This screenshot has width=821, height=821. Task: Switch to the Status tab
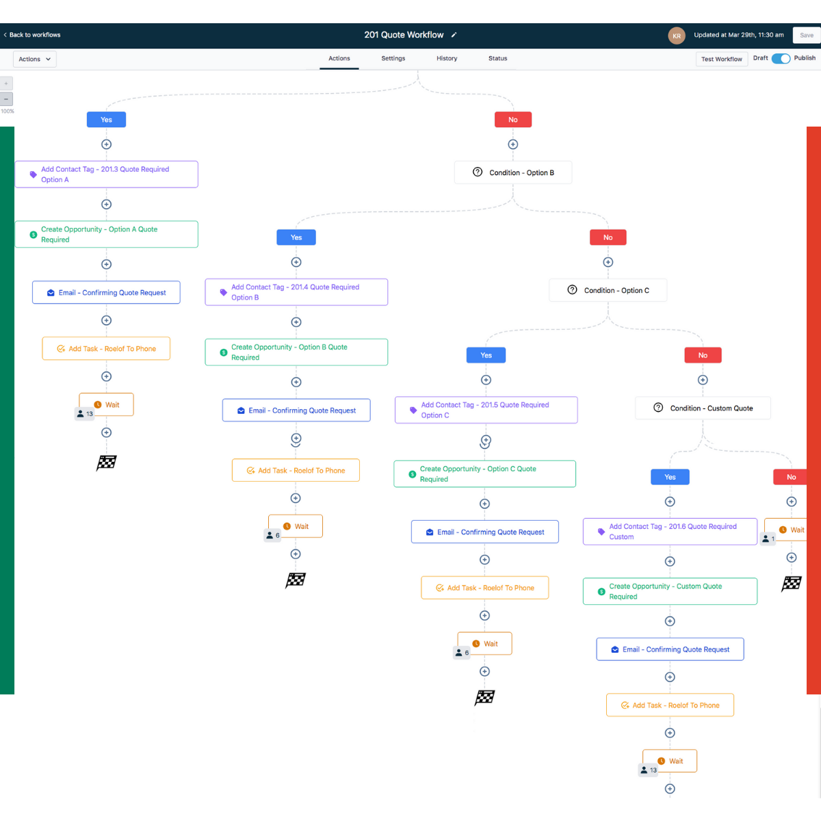(x=497, y=59)
